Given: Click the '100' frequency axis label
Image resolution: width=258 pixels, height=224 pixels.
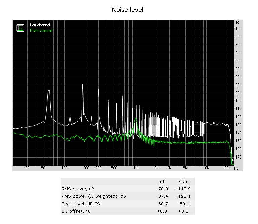Looking at the screenshot, I should point(64,168).
